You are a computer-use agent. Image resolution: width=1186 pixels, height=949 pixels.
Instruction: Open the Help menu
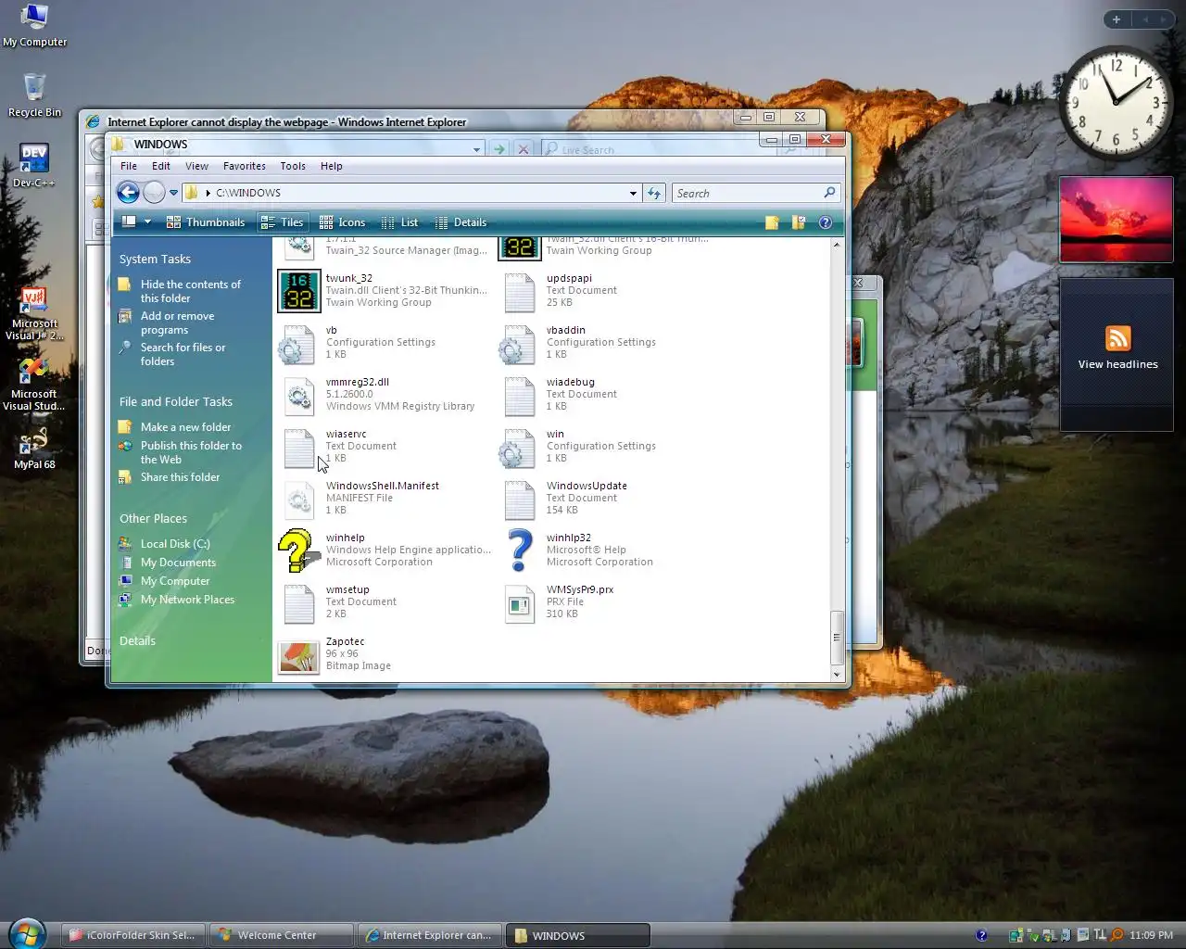tap(332, 166)
